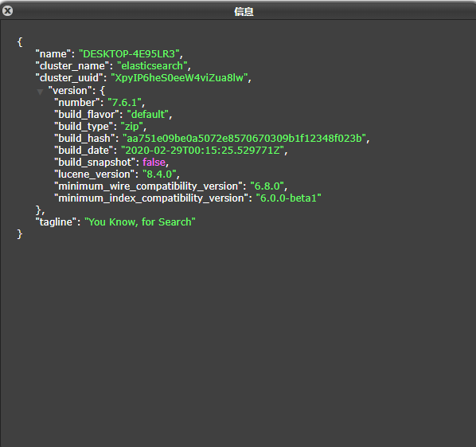Click the "version" key
This screenshot has width=476, height=447.
coord(70,91)
